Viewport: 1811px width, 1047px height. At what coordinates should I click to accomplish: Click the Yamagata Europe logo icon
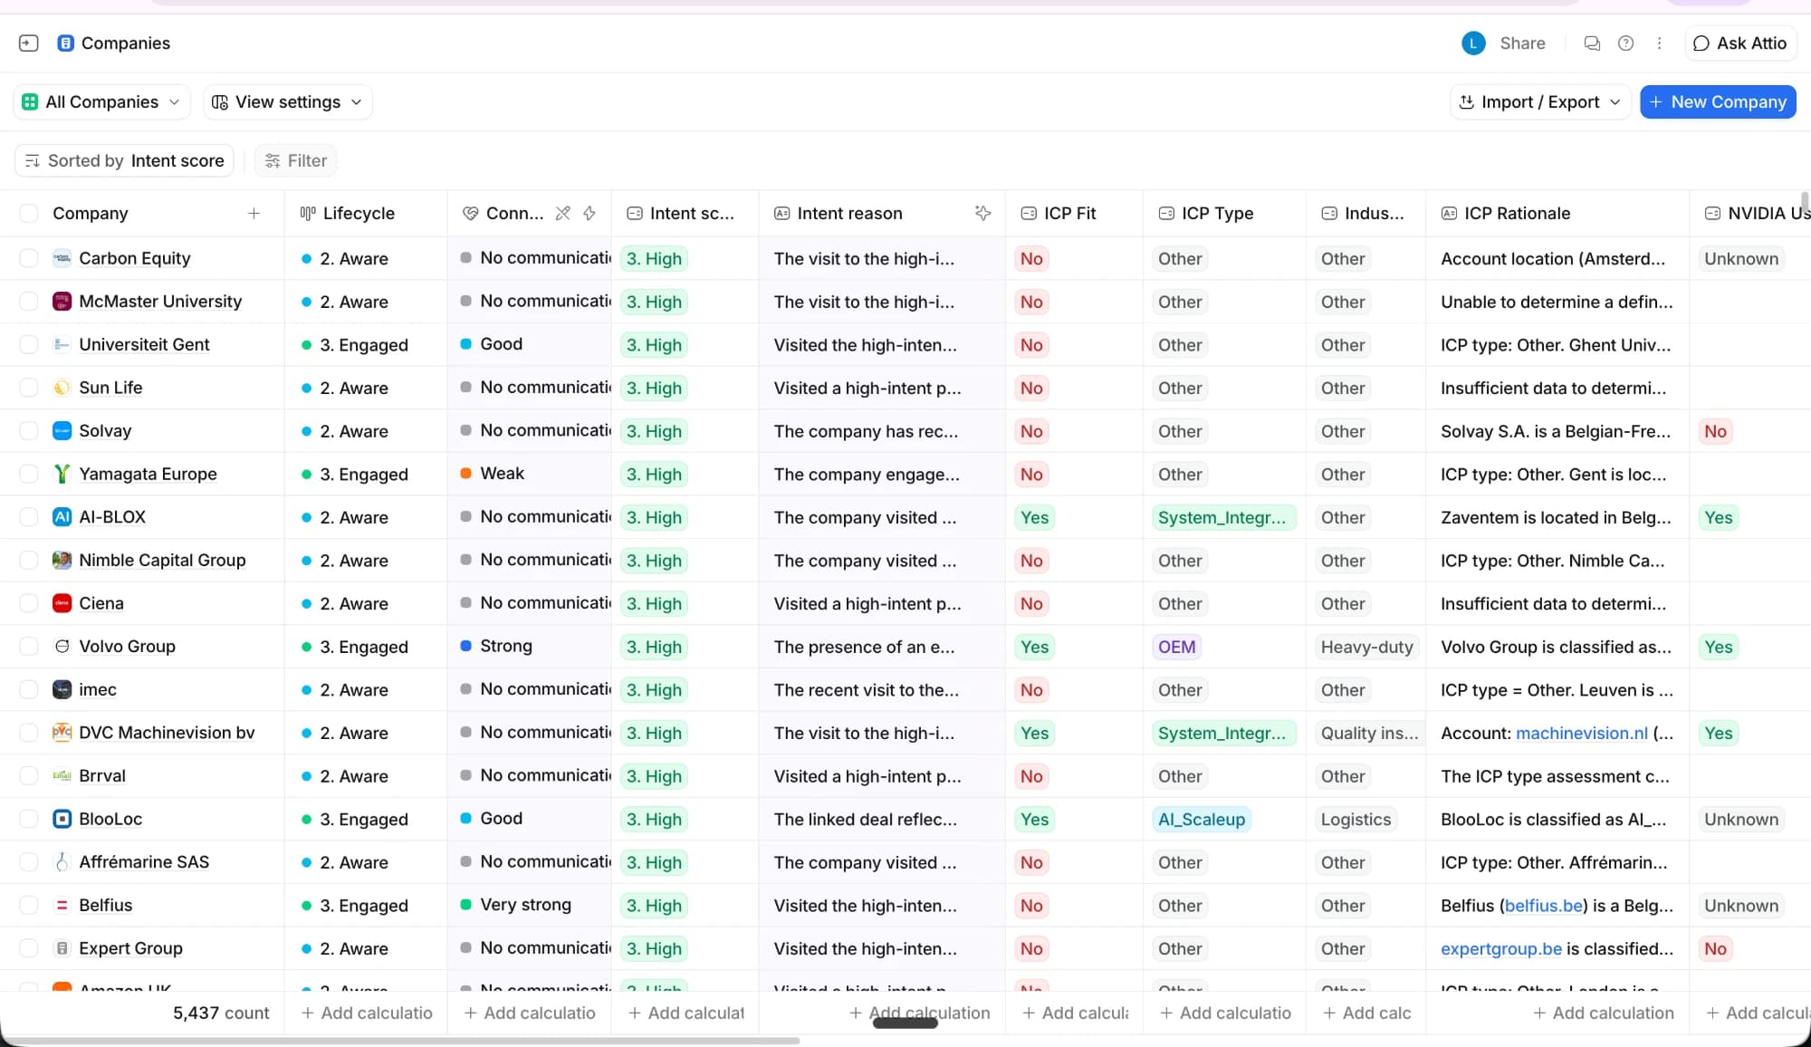coord(62,474)
